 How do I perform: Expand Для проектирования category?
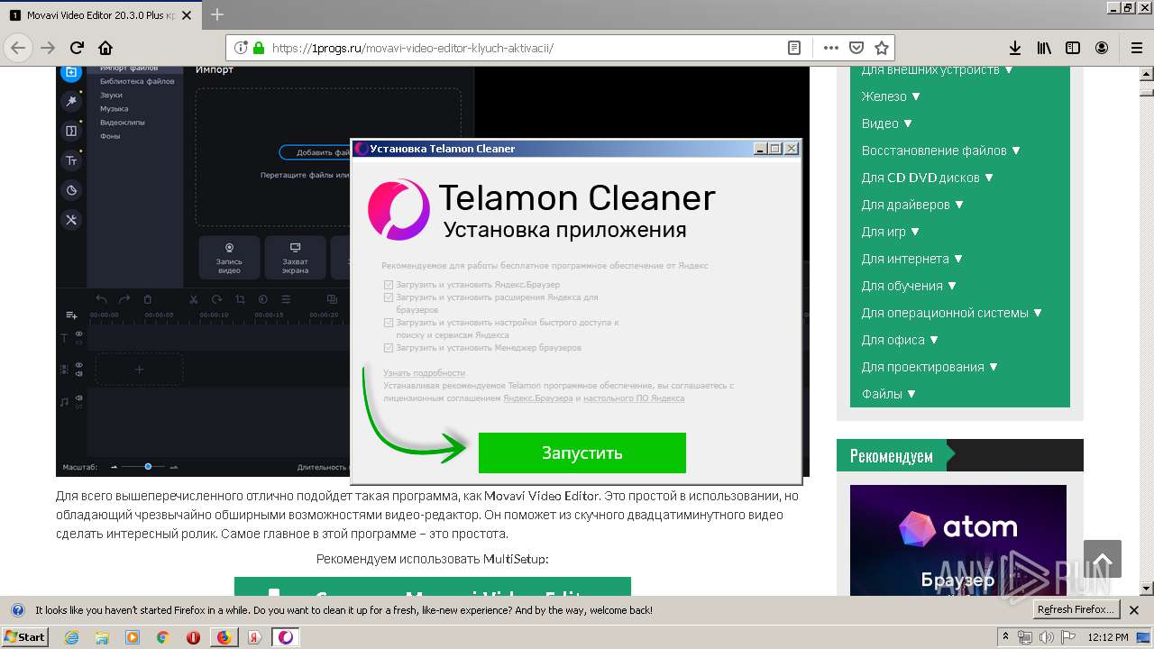coord(930,367)
